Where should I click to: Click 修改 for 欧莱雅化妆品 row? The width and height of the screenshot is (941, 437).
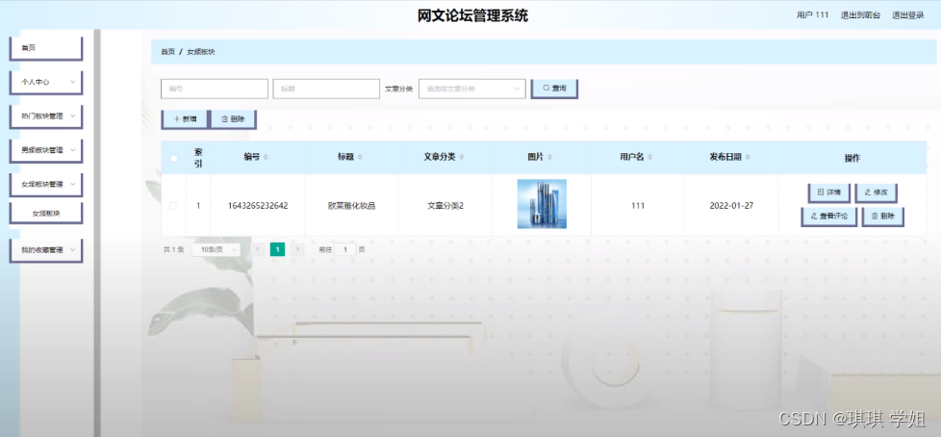pos(876,193)
